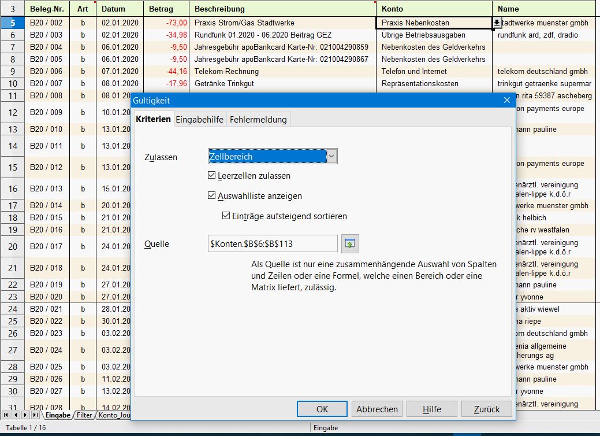The height and width of the screenshot is (436, 600).
Task: Open the cell dropdown arrow beside Praxis Nebenkosten
Action: [x=497, y=23]
